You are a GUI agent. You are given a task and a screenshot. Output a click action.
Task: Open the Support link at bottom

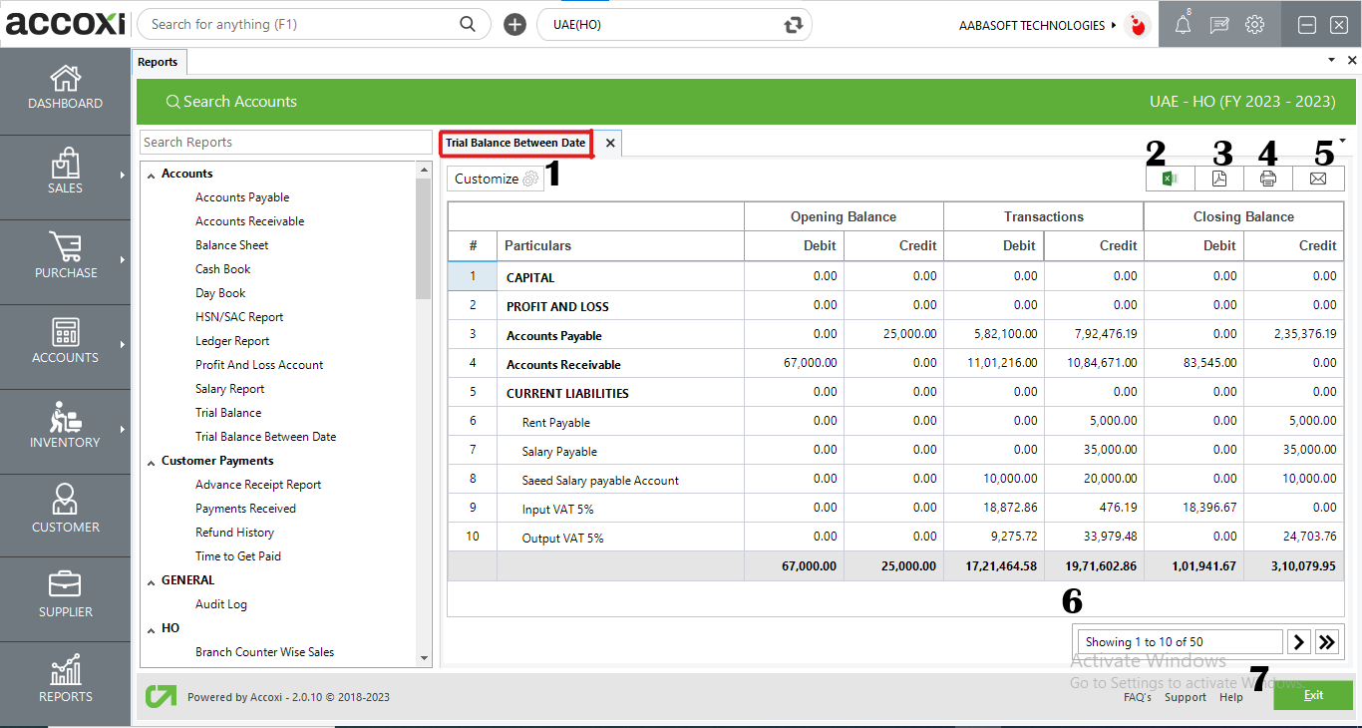pos(1185,697)
